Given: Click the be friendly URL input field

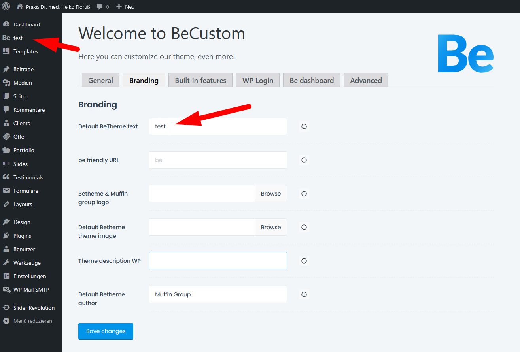Looking at the screenshot, I should click(217, 160).
